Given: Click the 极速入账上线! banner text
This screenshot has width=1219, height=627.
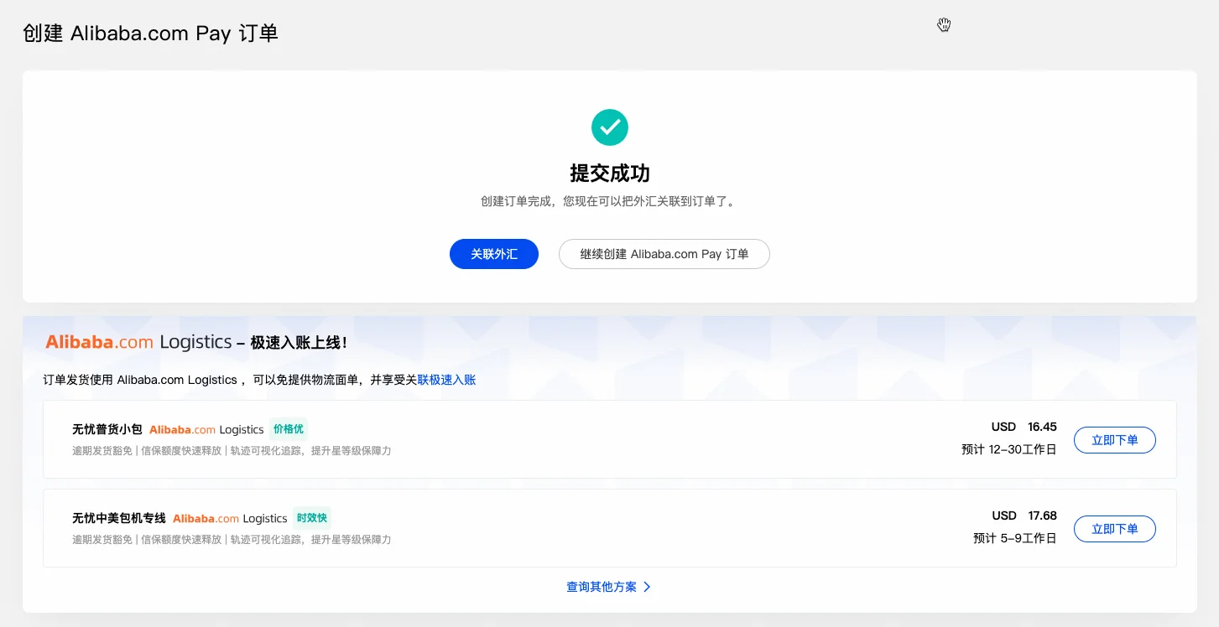Looking at the screenshot, I should click(299, 343).
